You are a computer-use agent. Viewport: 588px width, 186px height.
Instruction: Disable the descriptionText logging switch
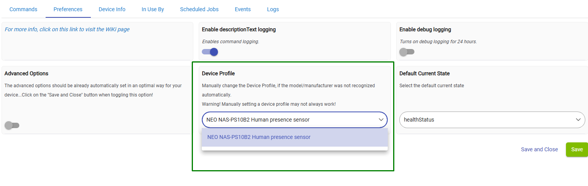[x=210, y=52]
